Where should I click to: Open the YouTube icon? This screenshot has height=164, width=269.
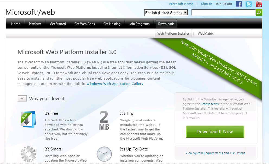click(259, 4)
